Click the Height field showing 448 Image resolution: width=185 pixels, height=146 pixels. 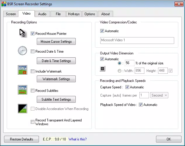[x=163, y=71]
